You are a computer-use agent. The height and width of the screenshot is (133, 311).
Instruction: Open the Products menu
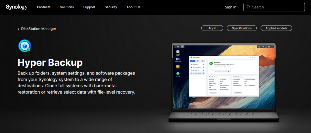tap(44, 7)
